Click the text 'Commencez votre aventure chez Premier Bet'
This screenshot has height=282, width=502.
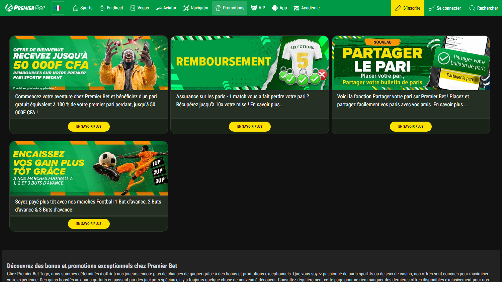tap(62, 97)
